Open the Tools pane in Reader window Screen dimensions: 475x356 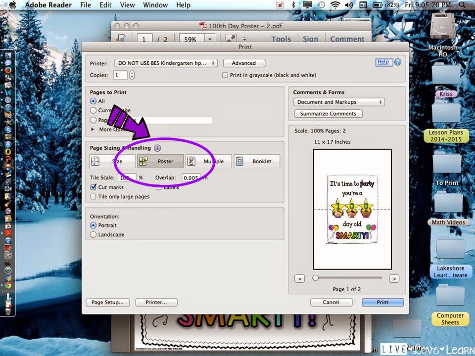pos(281,39)
